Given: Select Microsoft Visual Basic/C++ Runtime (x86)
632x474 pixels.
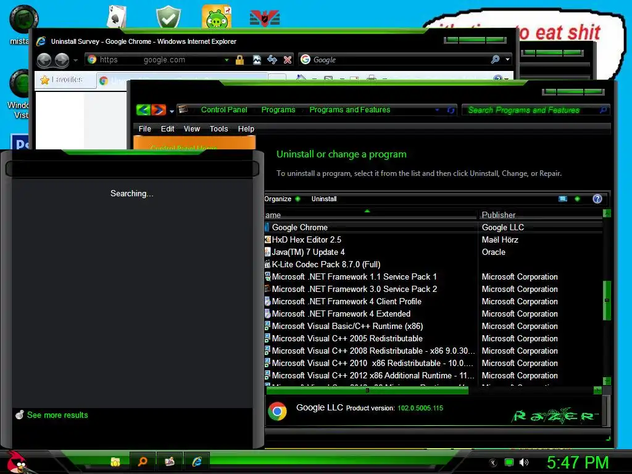Looking at the screenshot, I should [433, 326].
